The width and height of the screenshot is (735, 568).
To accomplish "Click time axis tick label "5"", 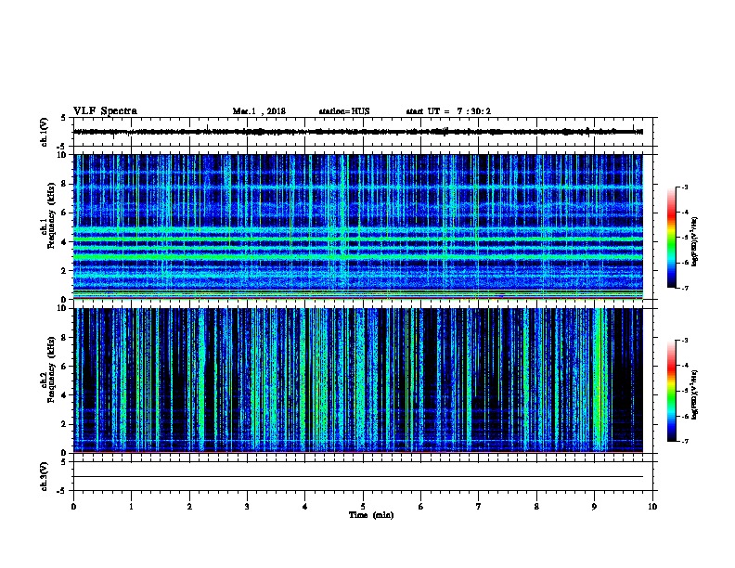I will [x=363, y=507].
